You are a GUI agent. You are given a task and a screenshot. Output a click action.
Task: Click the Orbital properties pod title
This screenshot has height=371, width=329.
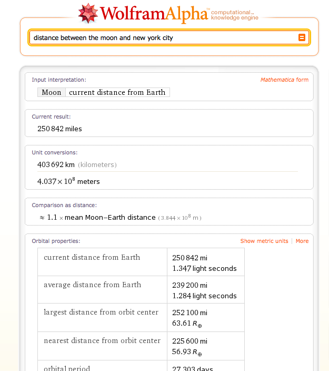(56, 241)
